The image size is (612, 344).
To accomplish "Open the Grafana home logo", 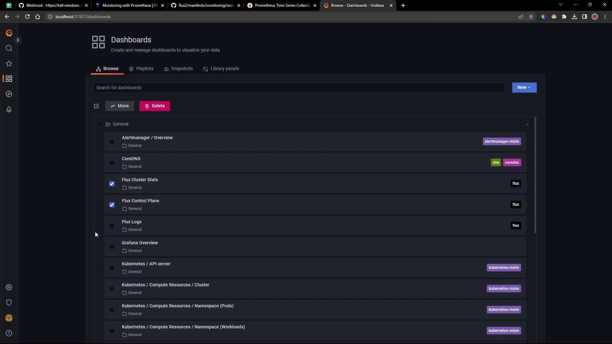I will point(9,33).
